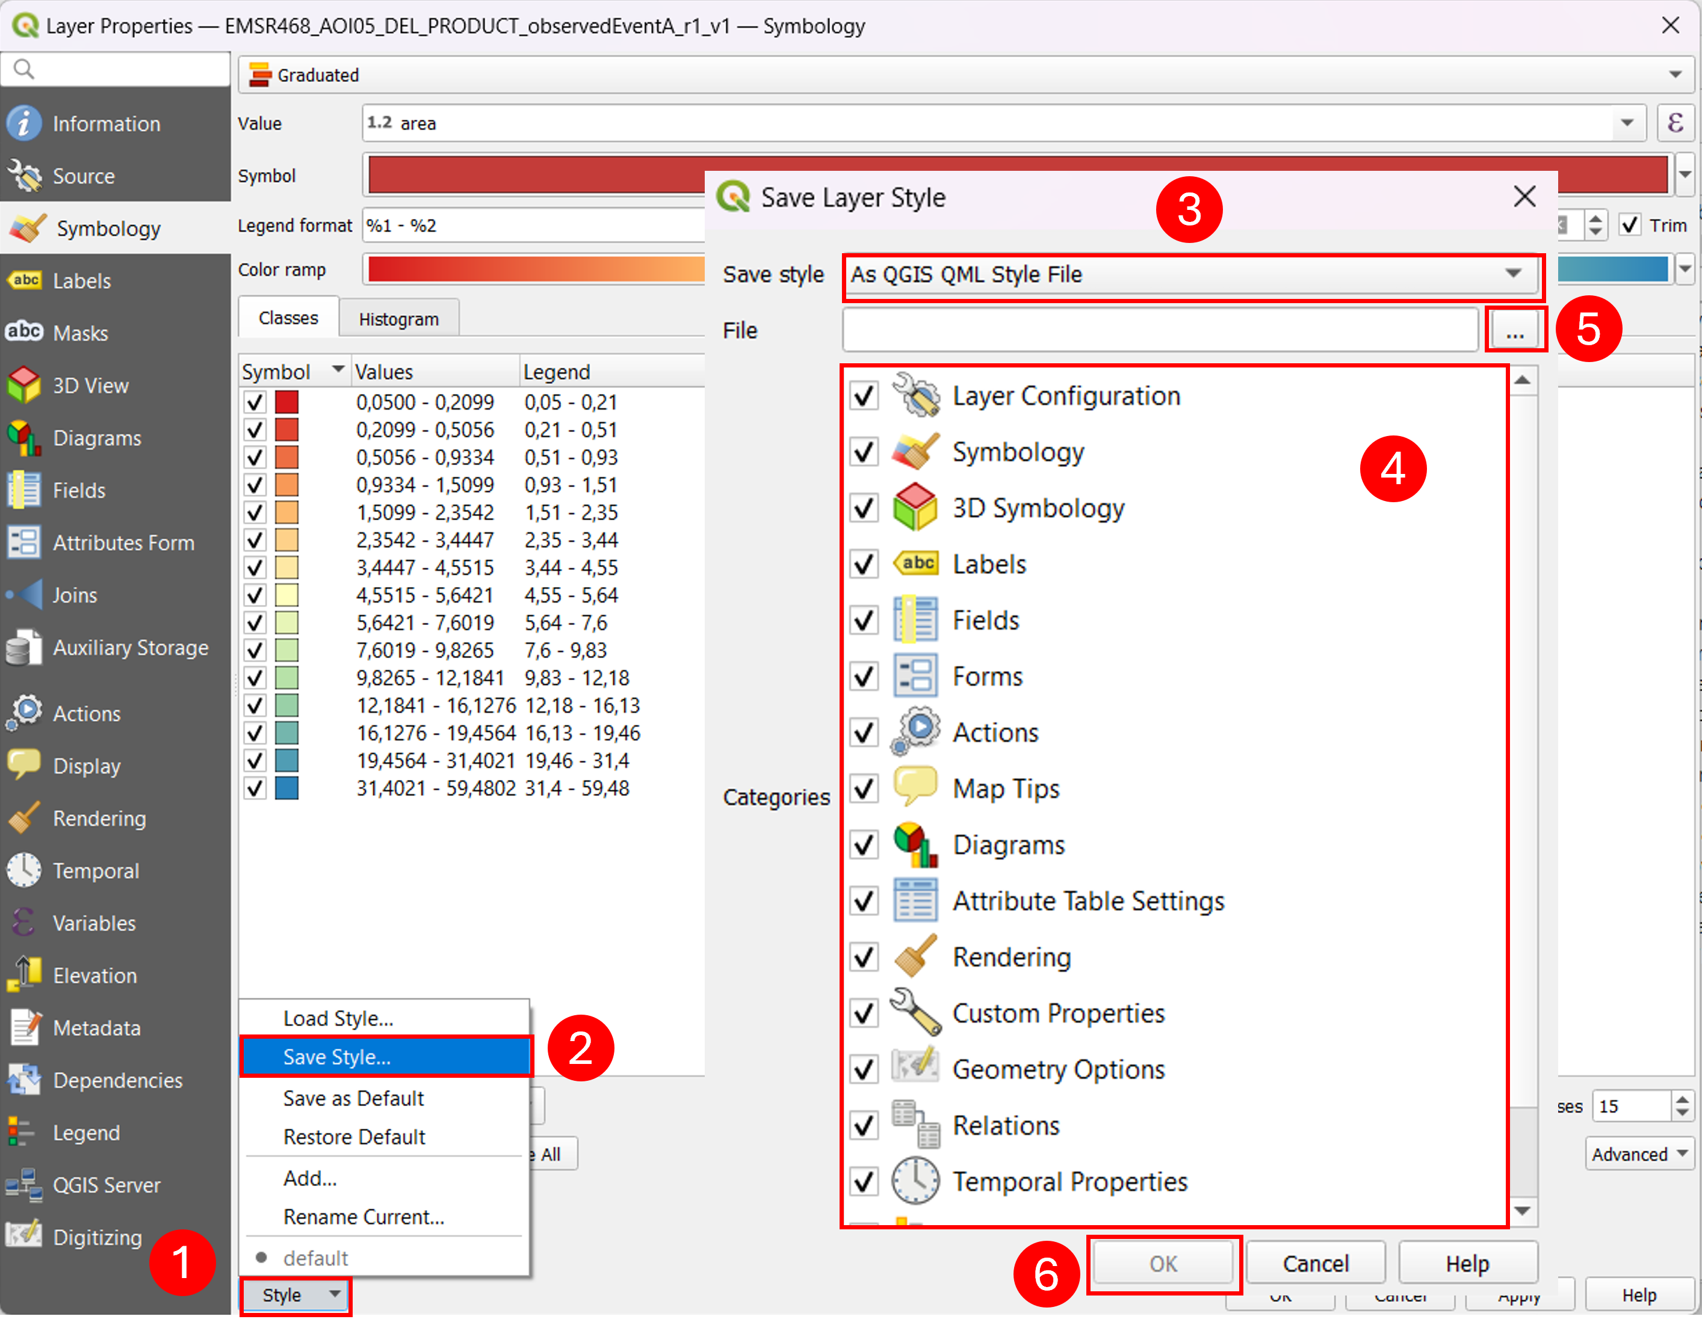Open the Graduated renderer type dropdown

[x=966, y=74]
